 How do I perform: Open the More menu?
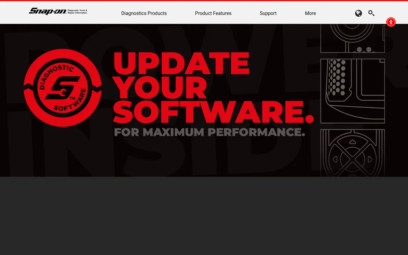click(x=310, y=13)
